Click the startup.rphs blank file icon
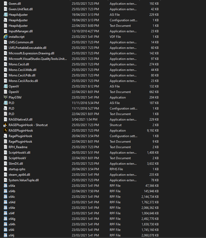This screenshot has height=238, width=206. coord(6,169)
